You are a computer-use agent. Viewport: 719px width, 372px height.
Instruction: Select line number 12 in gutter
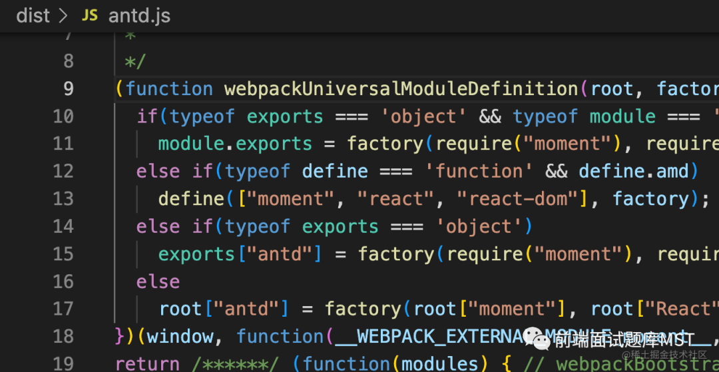coord(63,171)
